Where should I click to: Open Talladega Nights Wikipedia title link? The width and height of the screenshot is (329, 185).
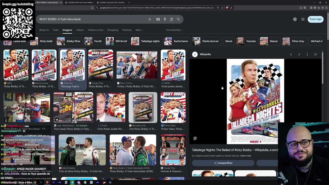point(235,150)
